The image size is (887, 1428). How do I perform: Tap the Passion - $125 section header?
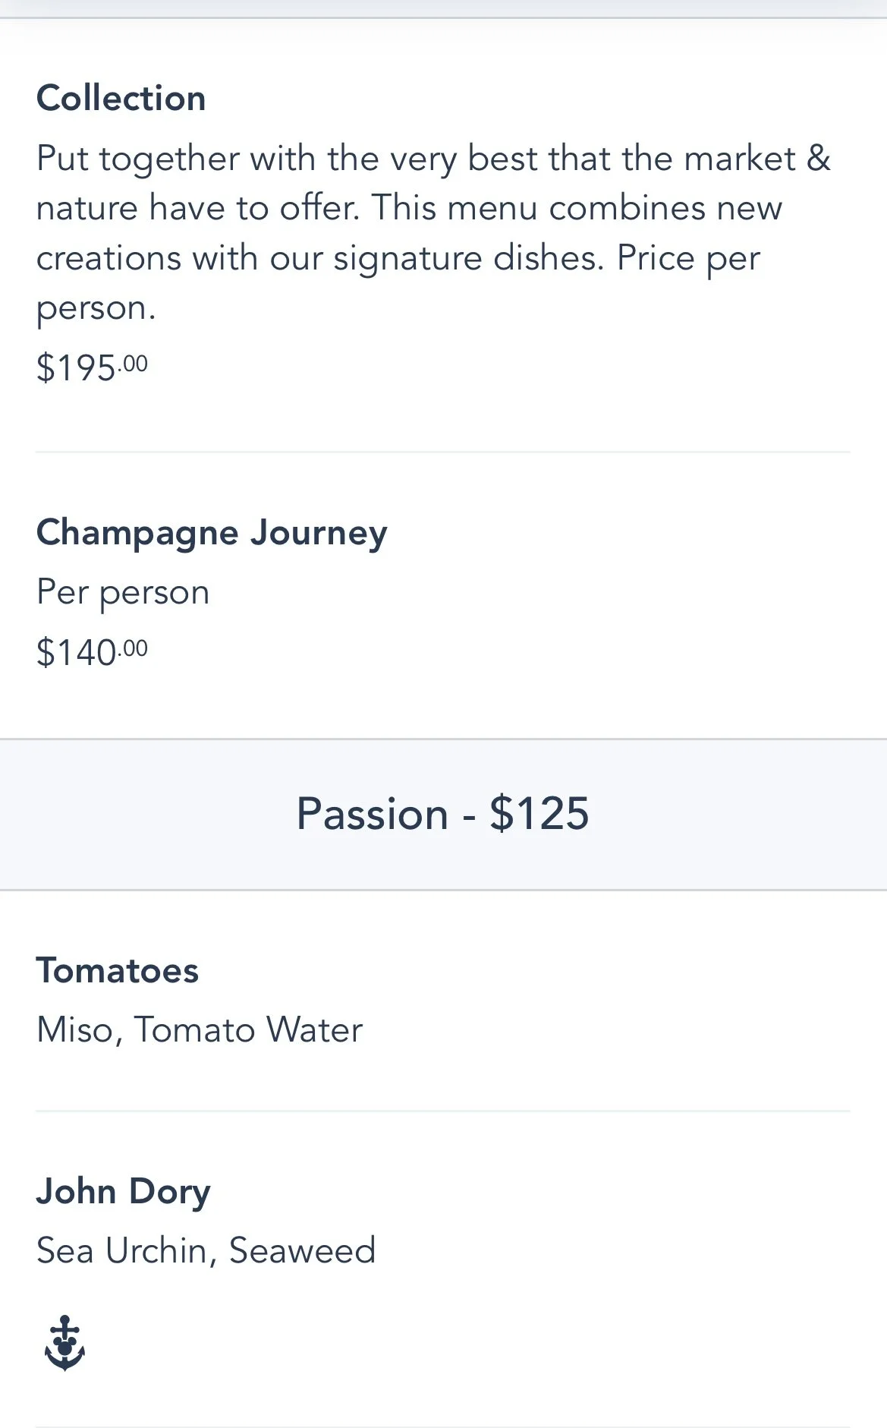point(443,814)
